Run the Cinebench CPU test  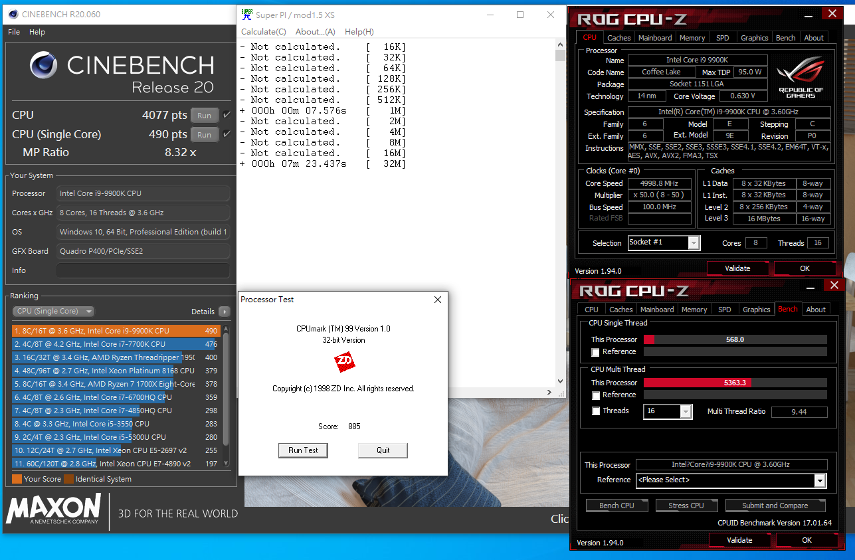click(205, 115)
